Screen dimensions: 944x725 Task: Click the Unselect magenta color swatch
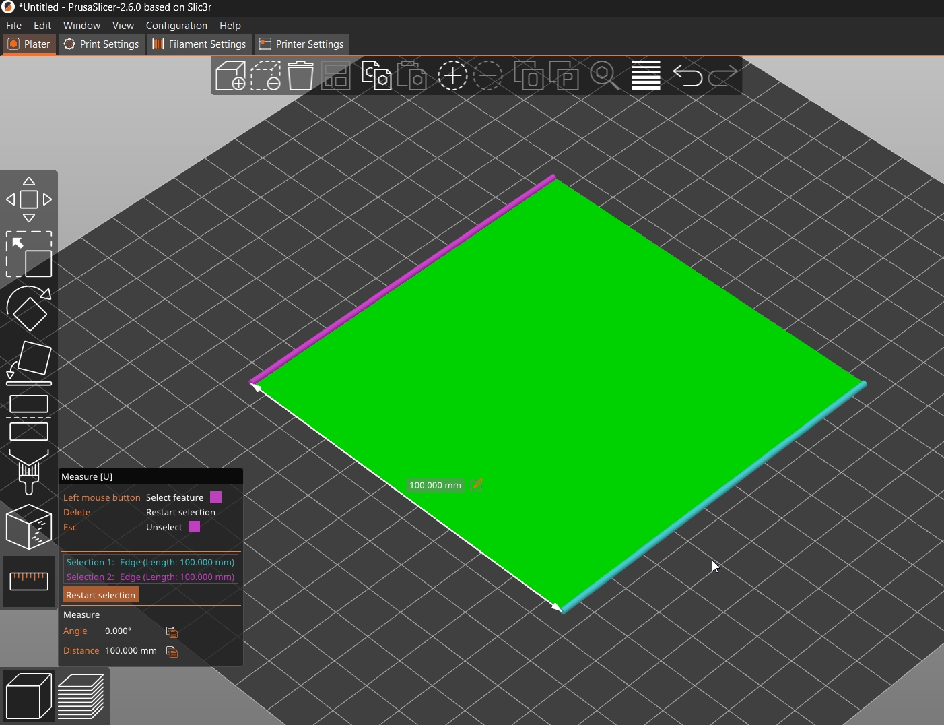(195, 527)
